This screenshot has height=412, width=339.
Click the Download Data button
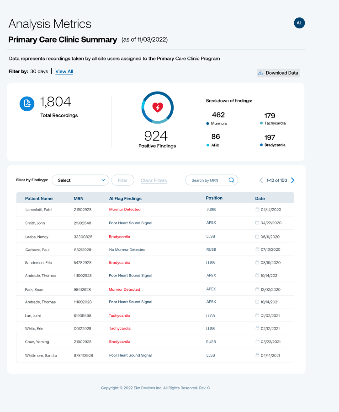(278, 73)
